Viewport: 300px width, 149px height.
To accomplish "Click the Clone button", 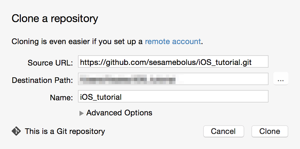I will coord(270,131).
